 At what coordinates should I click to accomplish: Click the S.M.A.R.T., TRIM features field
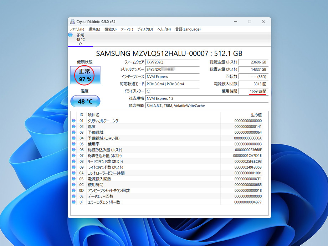207,106
